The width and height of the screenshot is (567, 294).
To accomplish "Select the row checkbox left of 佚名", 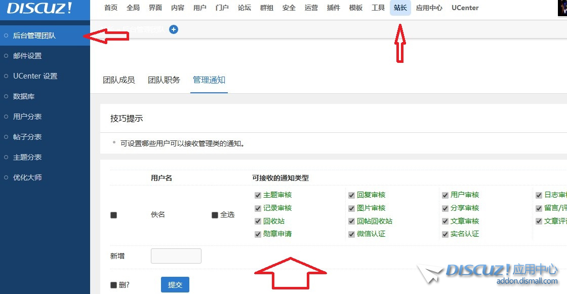I will point(113,215).
